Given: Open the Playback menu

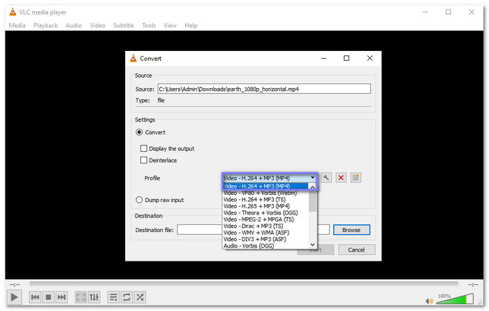Looking at the screenshot, I should click(x=45, y=26).
